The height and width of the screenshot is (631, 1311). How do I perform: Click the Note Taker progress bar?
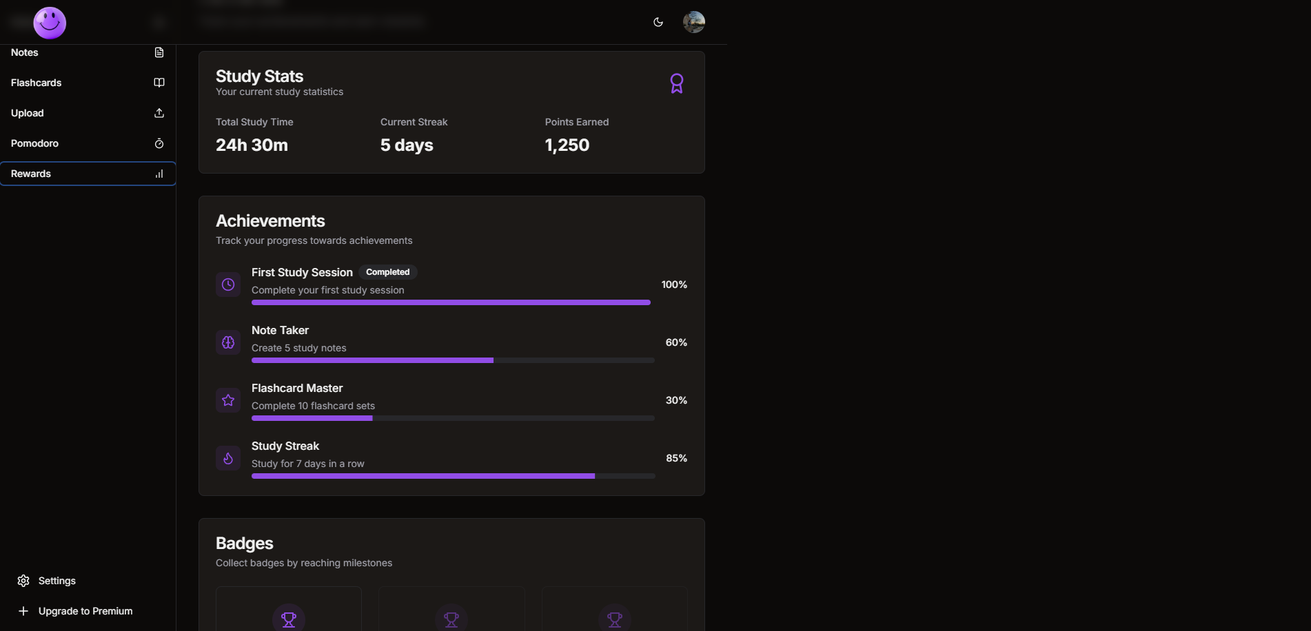453,360
